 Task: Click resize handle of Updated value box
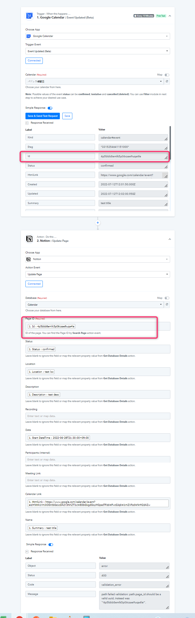(x=166, y=195)
